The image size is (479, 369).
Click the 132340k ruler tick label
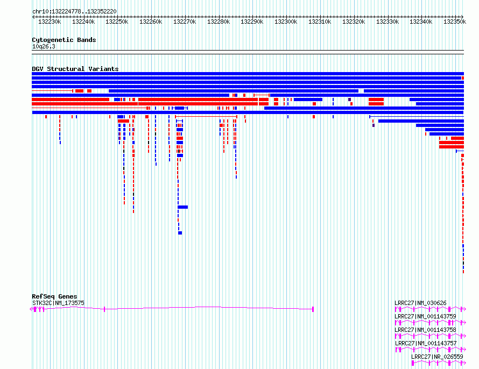click(421, 22)
